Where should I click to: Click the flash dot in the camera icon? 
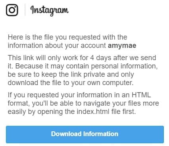[x=15, y=6]
